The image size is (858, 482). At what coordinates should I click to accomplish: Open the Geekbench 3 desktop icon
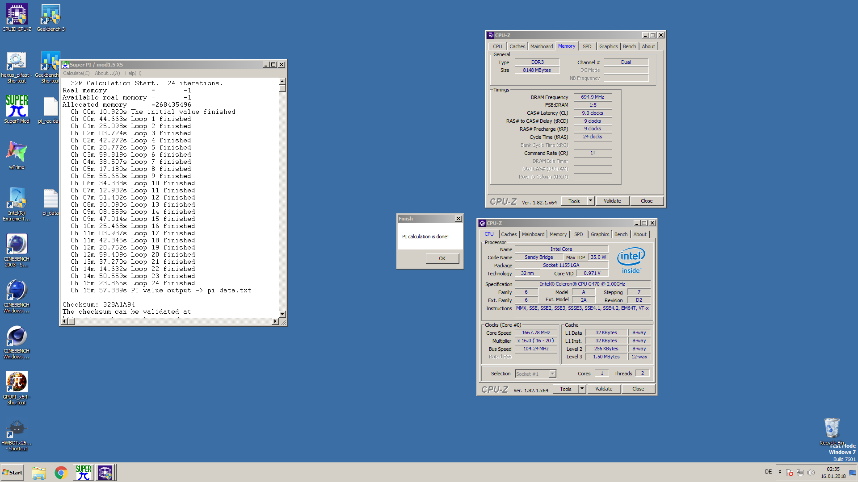pos(50,18)
